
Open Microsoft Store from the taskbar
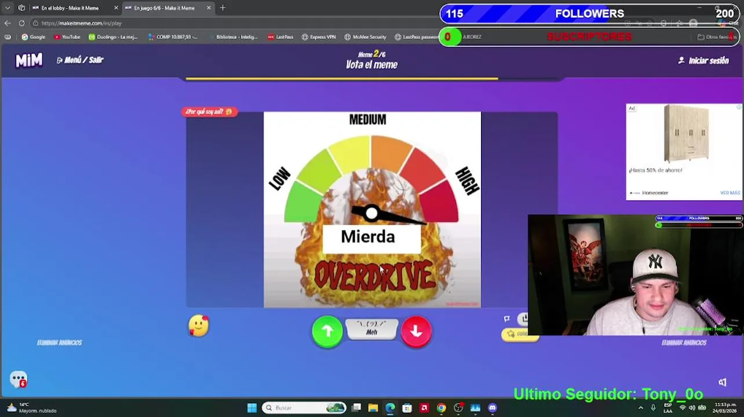407,408
